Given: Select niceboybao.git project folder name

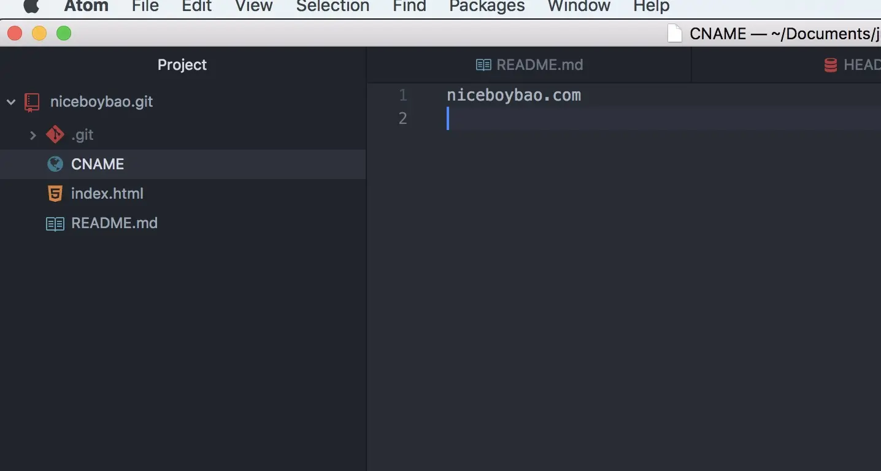Looking at the screenshot, I should tap(102, 102).
